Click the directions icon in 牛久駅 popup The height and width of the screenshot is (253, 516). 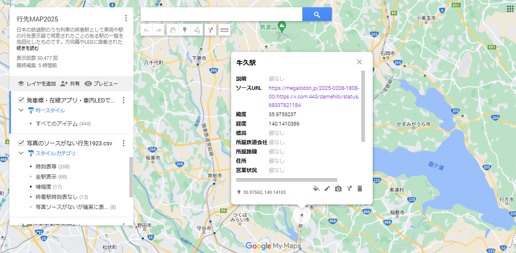(349, 188)
